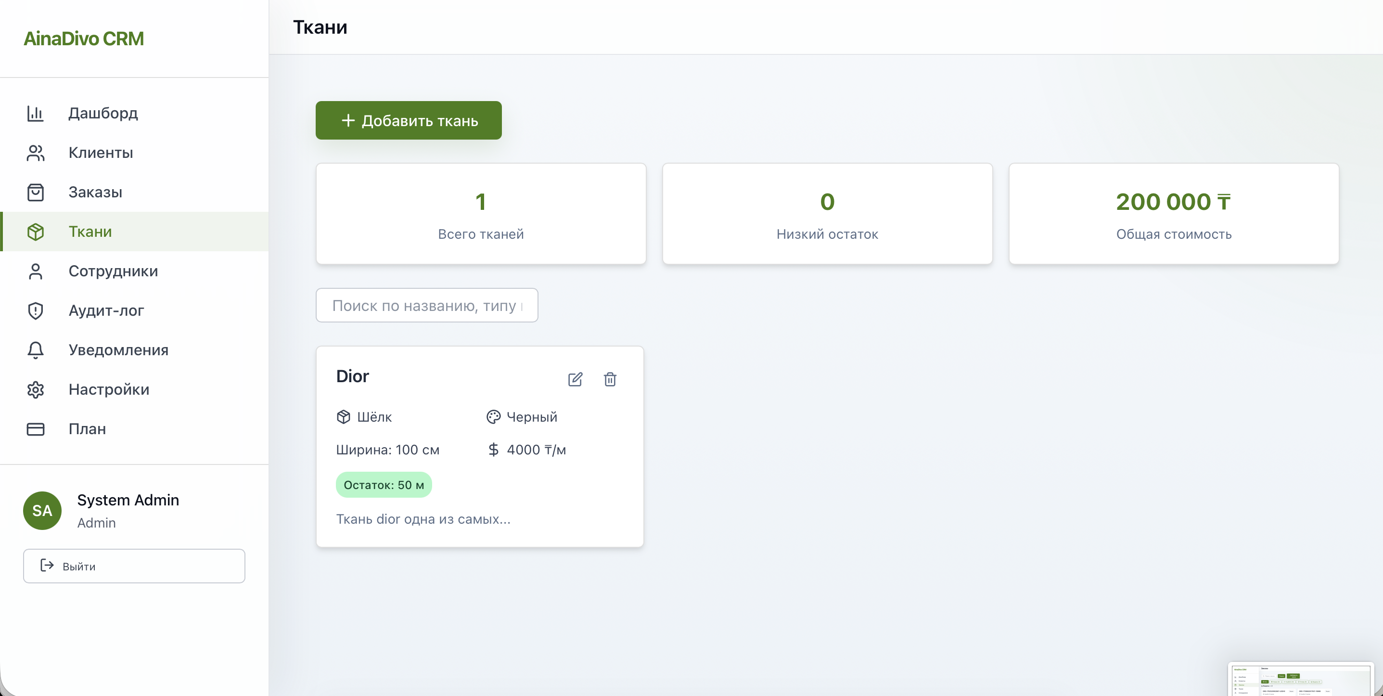Click the Остаток: 50 м badge
1383x696 pixels.
(384, 485)
